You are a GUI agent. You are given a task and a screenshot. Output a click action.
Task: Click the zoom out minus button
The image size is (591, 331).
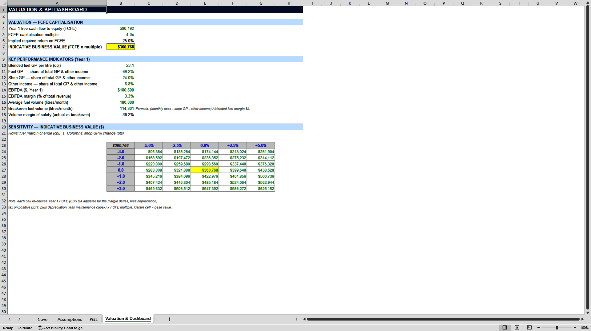pyautogui.click(x=539, y=328)
